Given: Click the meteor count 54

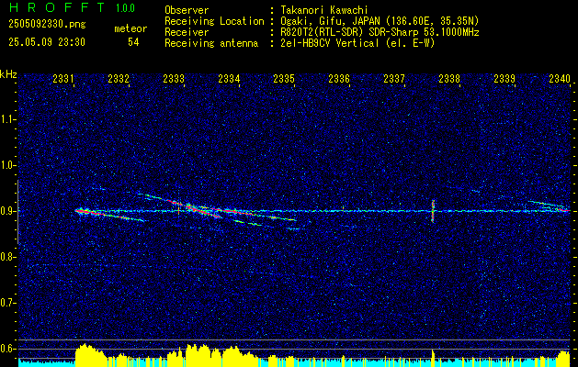Looking at the screenshot, I should coord(133,42).
